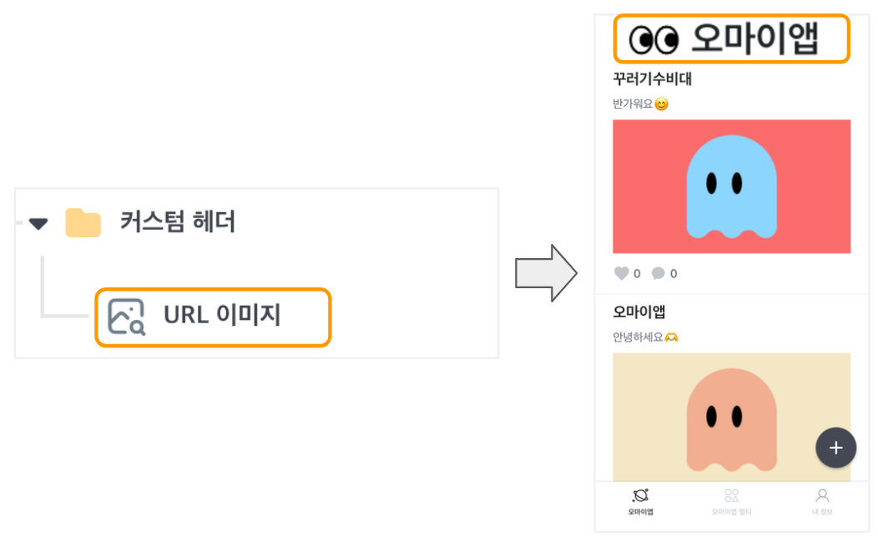Click the eyes emoji in the header

[x=653, y=40]
